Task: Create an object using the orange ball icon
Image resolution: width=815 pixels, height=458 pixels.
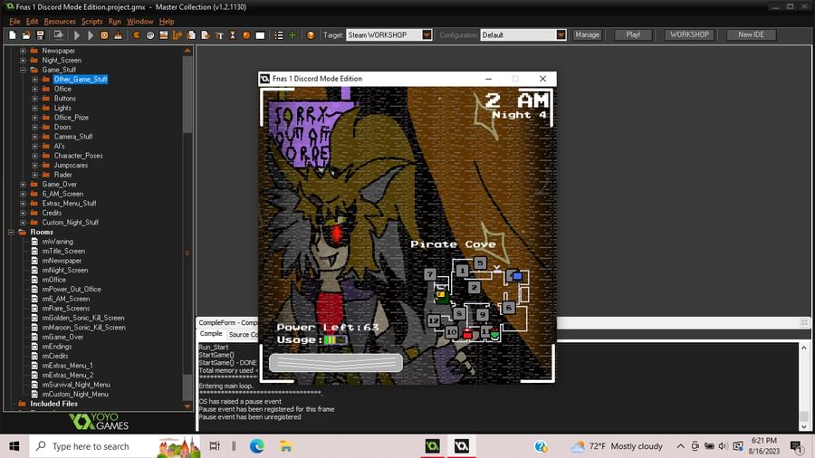Action: [x=246, y=35]
